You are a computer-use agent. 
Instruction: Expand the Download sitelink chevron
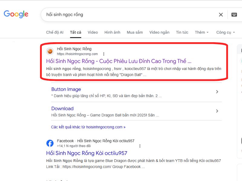click(x=217, y=111)
